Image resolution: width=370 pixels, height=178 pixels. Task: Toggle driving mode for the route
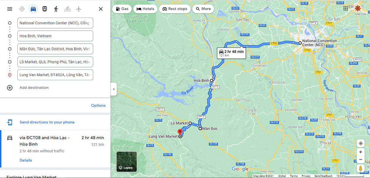point(33,9)
